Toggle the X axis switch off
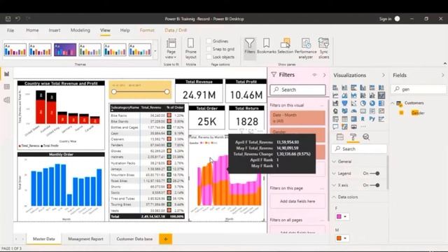Image resolution: width=448 pixels, height=252 pixels. (x=374, y=185)
